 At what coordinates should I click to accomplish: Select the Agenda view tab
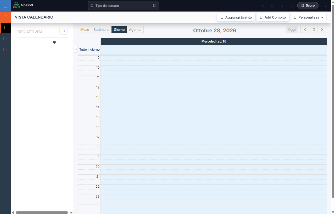(135, 29)
